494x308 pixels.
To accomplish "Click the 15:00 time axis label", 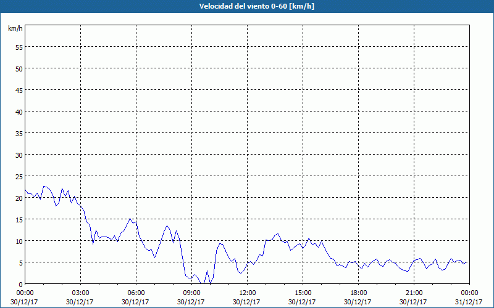I will click(303, 293).
